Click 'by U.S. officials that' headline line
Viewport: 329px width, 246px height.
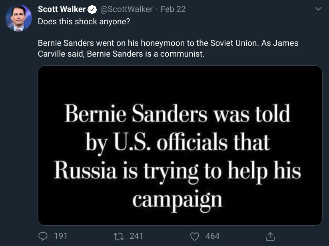pos(177,143)
